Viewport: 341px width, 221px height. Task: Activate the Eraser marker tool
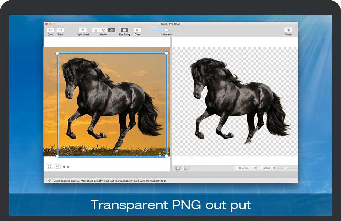(x=111, y=30)
